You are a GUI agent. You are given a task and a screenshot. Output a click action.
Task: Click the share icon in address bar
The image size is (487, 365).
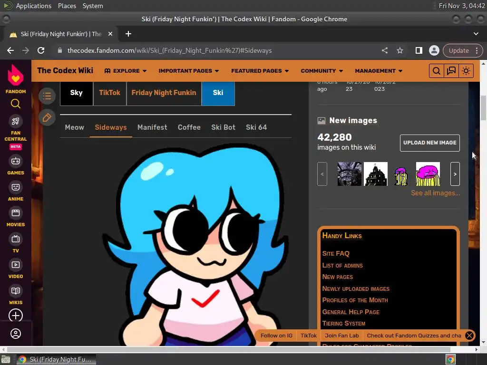384,50
